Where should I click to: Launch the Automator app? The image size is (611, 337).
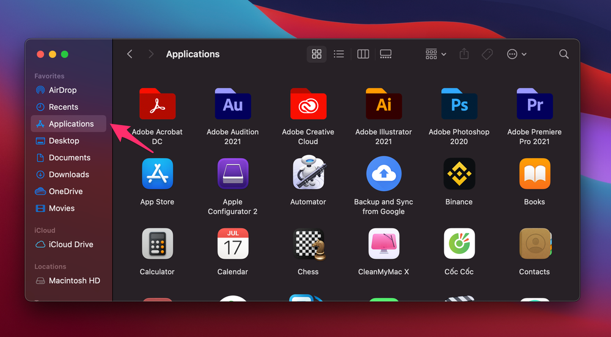[x=308, y=174]
